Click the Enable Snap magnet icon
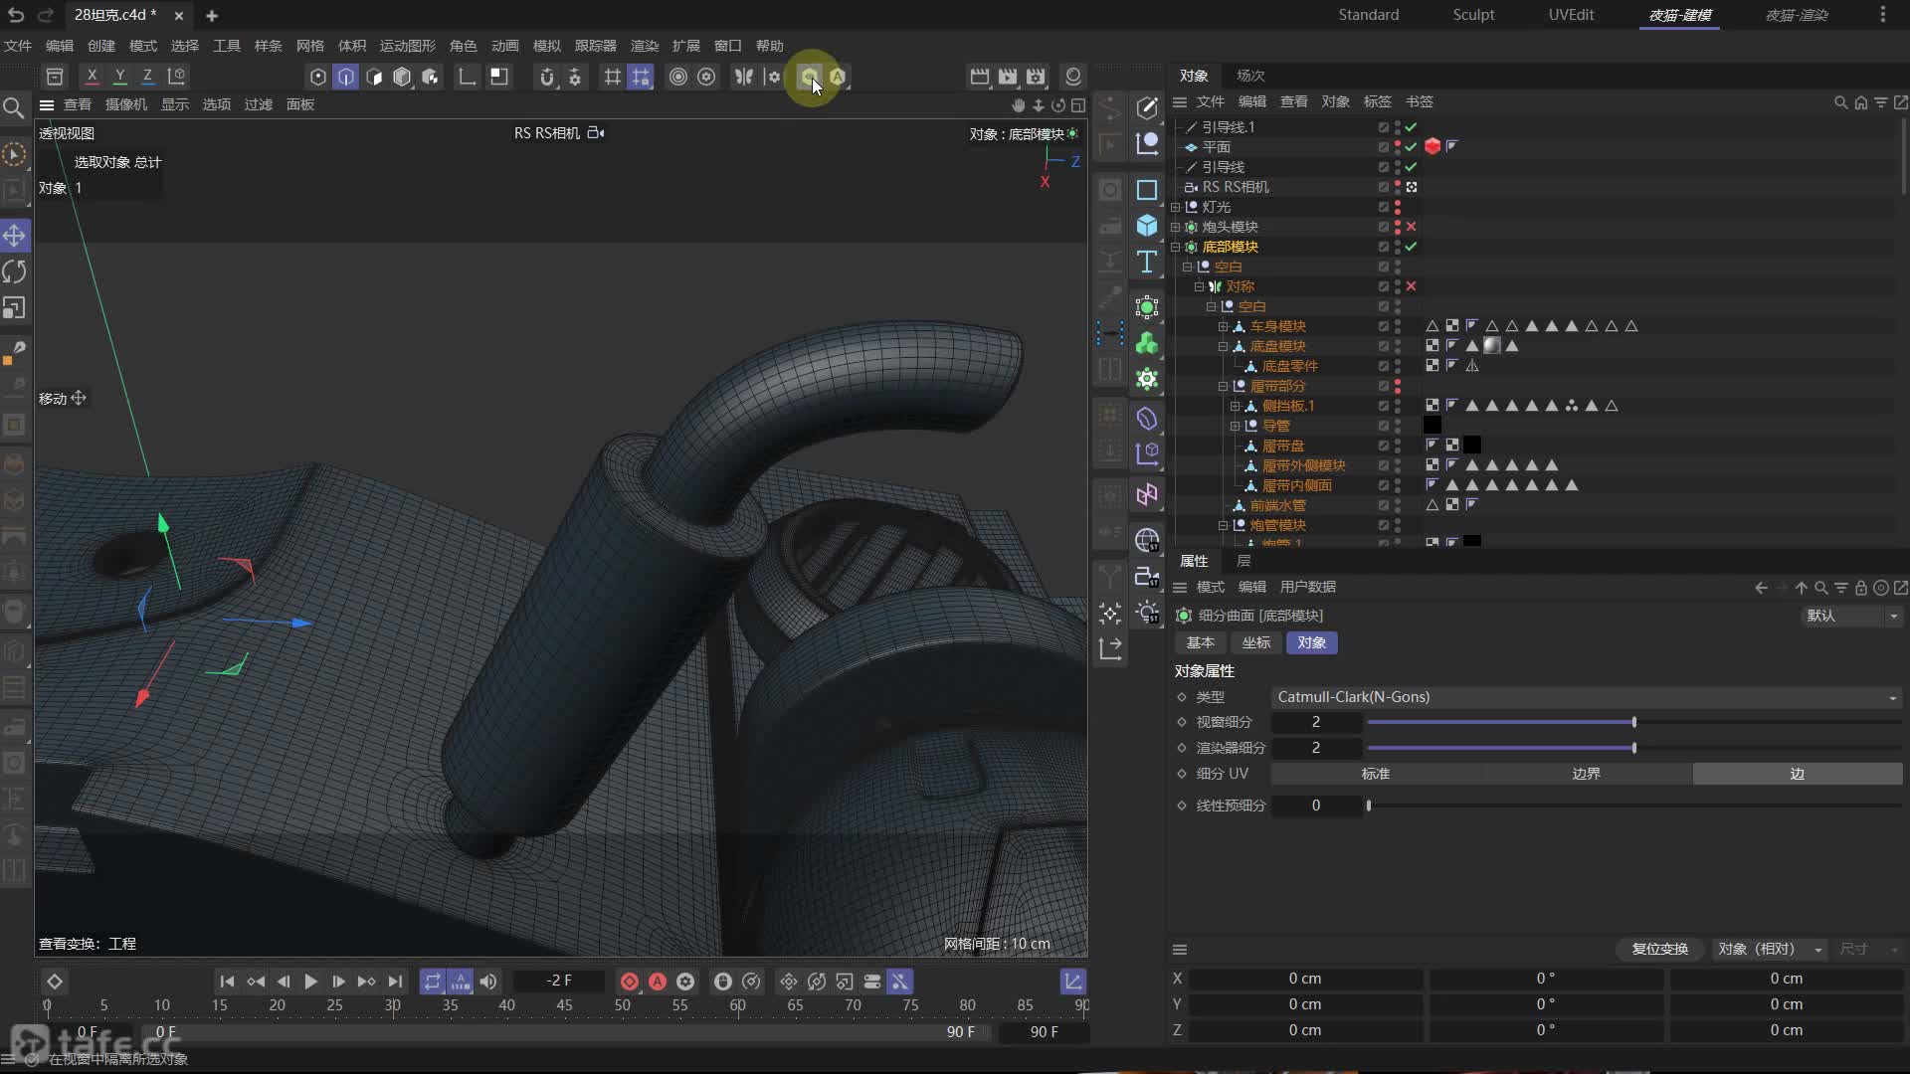The image size is (1910, 1074). pos(546,77)
